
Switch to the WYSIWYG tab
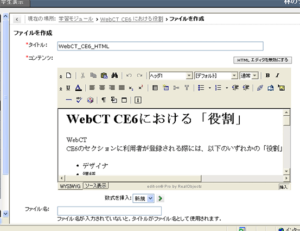click(x=70, y=186)
